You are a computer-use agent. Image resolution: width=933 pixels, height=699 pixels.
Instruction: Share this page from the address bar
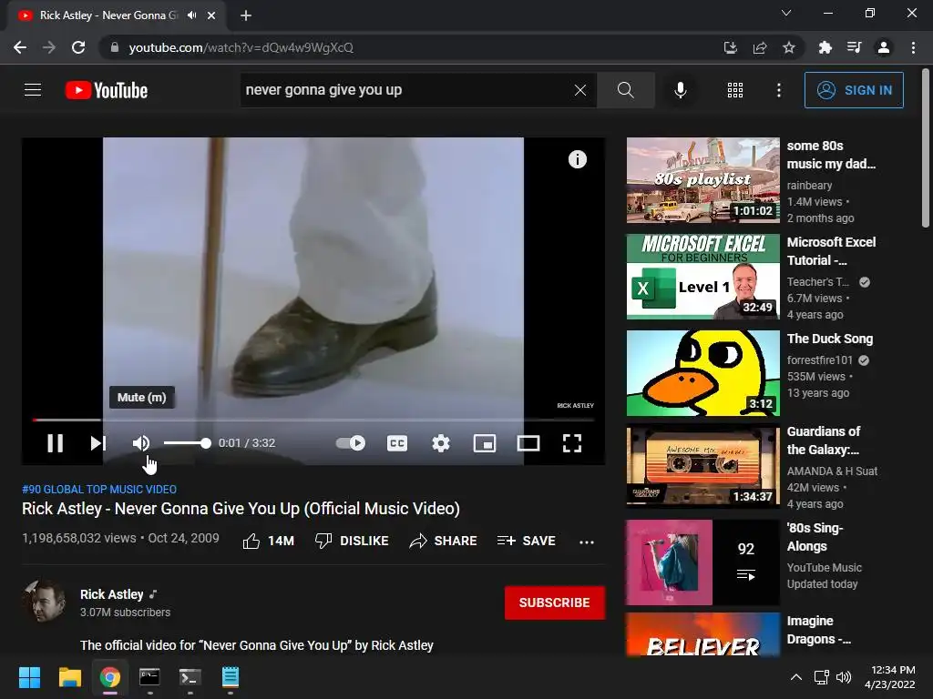(760, 47)
